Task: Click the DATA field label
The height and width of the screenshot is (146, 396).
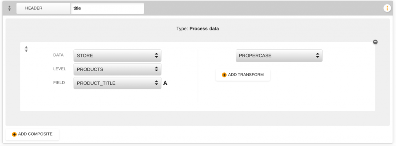Action: pos(59,55)
